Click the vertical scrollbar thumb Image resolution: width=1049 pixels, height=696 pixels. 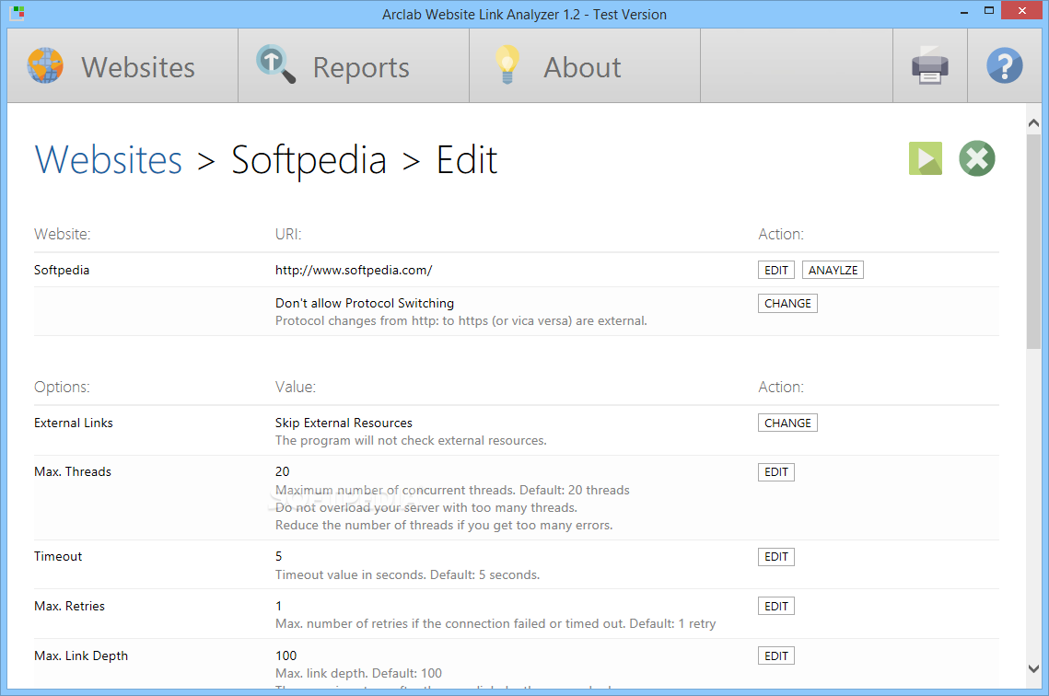(x=1033, y=240)
